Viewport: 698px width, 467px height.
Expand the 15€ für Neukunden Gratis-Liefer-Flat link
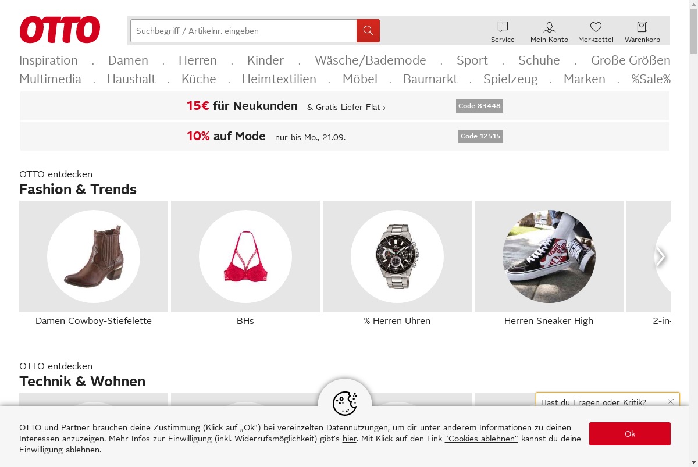pos(346,107)
